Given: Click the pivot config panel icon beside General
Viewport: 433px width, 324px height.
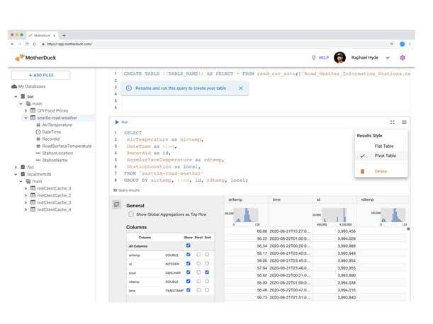Looking at the screenshot, I should click(116, 204).
